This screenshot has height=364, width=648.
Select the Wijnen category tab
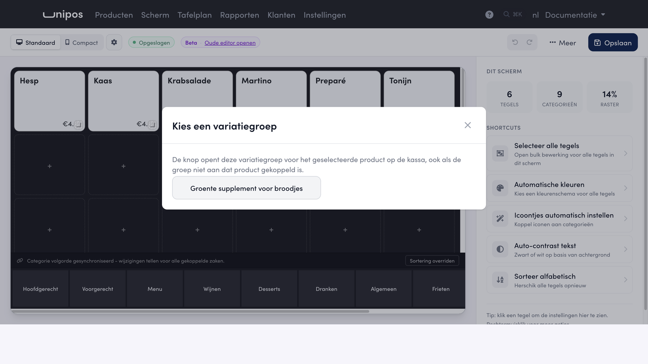point(212,289)
